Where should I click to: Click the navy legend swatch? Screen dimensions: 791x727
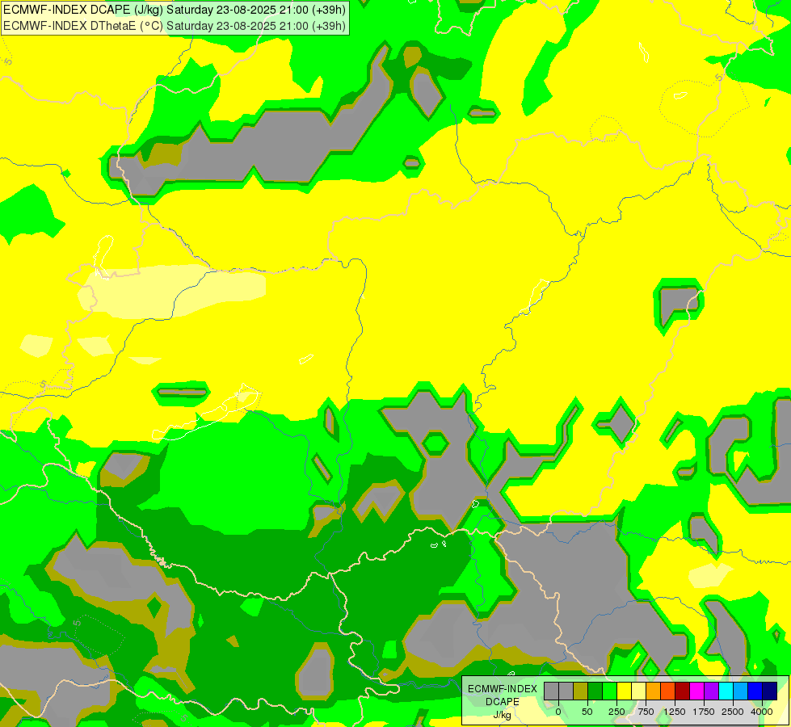point(770,691)
